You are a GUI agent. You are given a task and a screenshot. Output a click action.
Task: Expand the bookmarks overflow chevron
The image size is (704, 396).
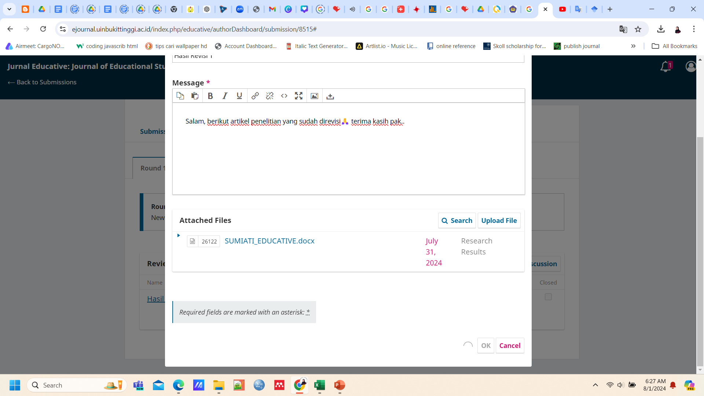coord(633,46)
